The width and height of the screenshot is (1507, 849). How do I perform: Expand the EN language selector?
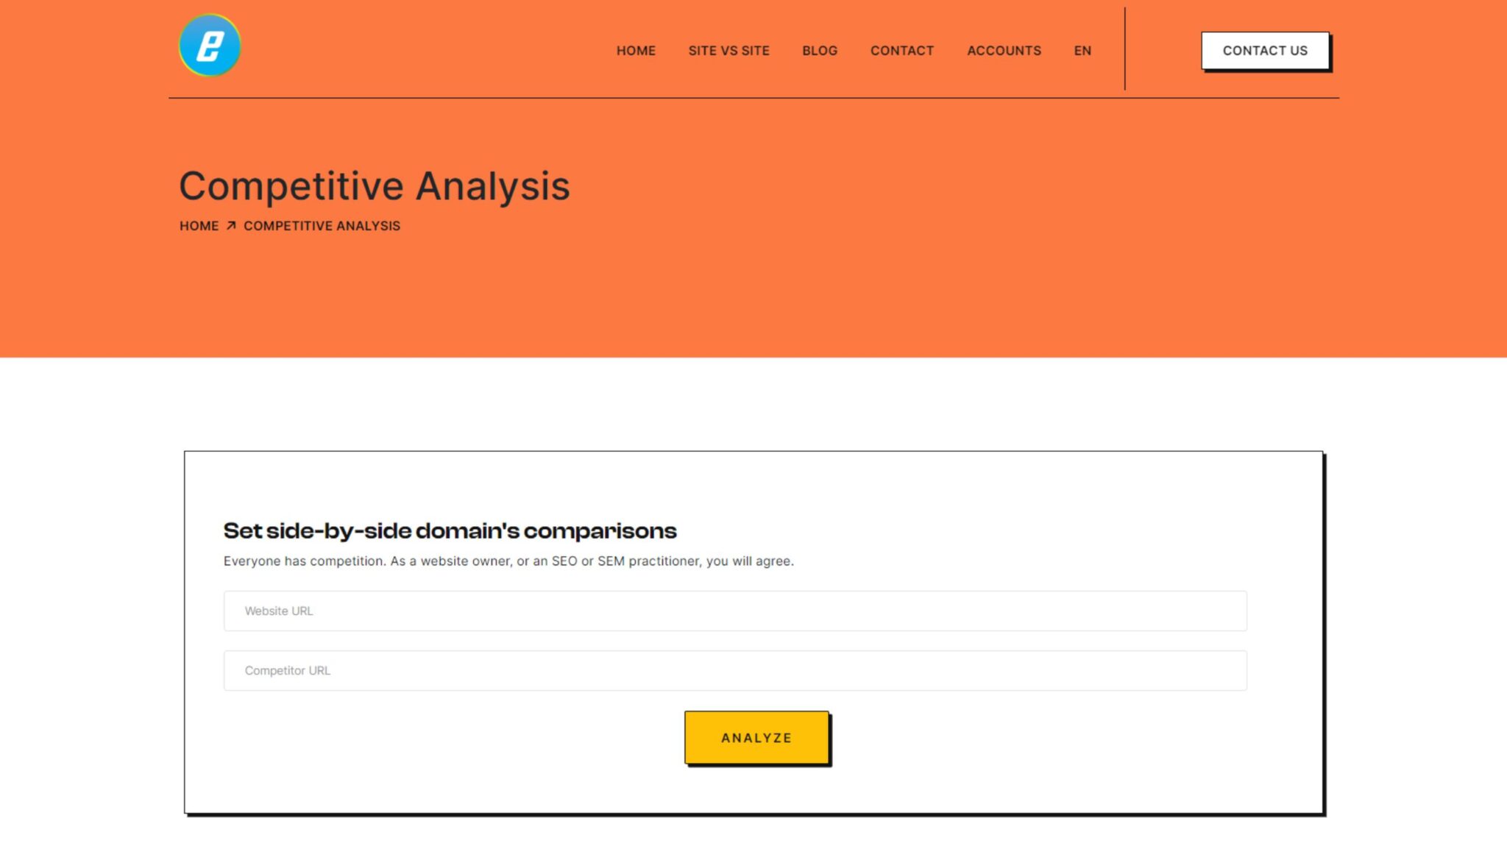point(1082,51)
